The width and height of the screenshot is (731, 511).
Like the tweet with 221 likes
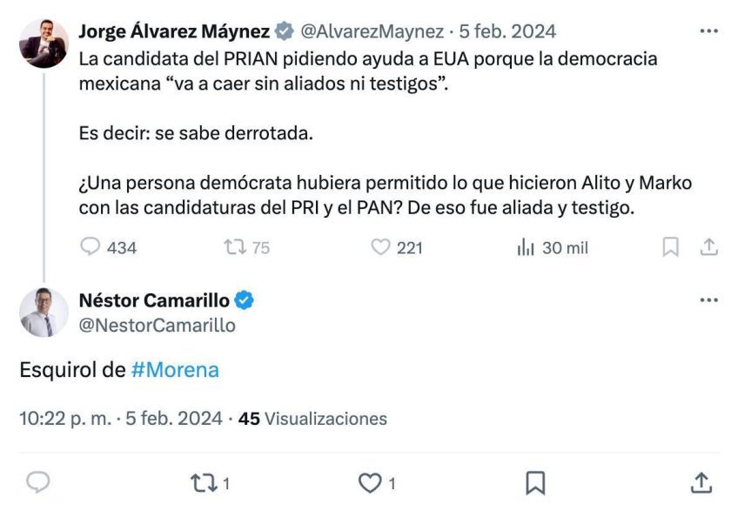380,247
